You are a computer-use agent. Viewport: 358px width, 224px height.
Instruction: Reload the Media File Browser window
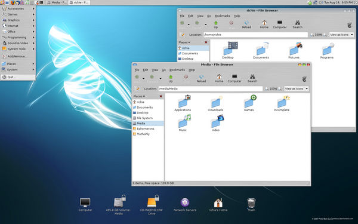click(201, 78)
